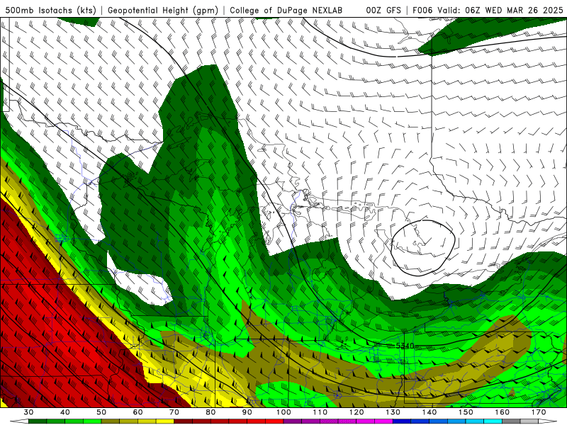
Task: Click the legend label "160"
Action: tap(503, 412)
